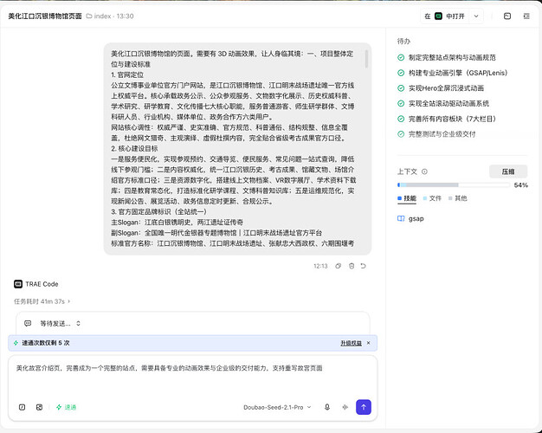The image size is (542, 433).
Task: Open the 升级权益 upgrade link
Action: pyautogui.click(x=351, y=343)
